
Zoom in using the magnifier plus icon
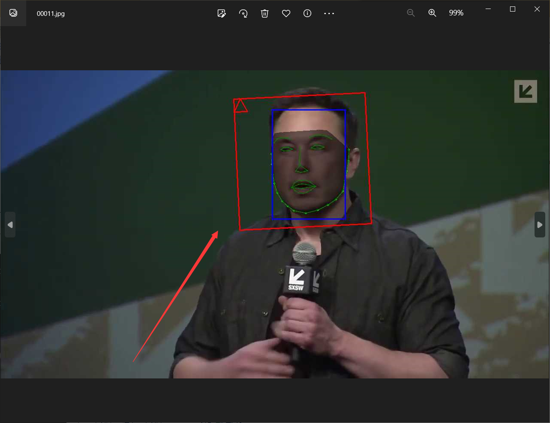pos(432,13)
